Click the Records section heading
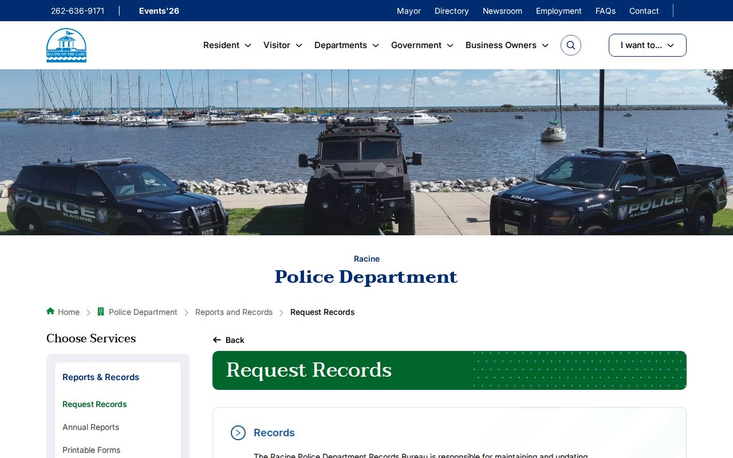The image size is (733, 458). point(274,433)
